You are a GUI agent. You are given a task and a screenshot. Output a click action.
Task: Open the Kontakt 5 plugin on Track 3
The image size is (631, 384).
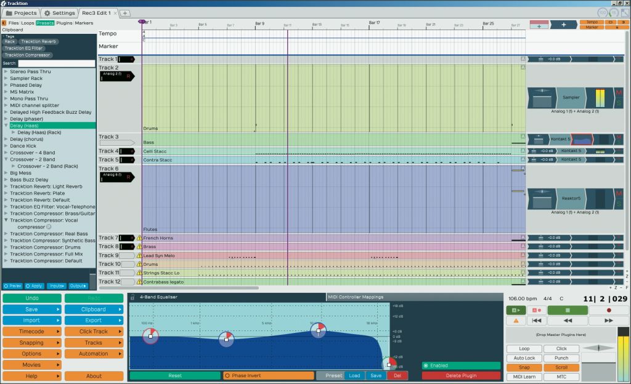560,139
